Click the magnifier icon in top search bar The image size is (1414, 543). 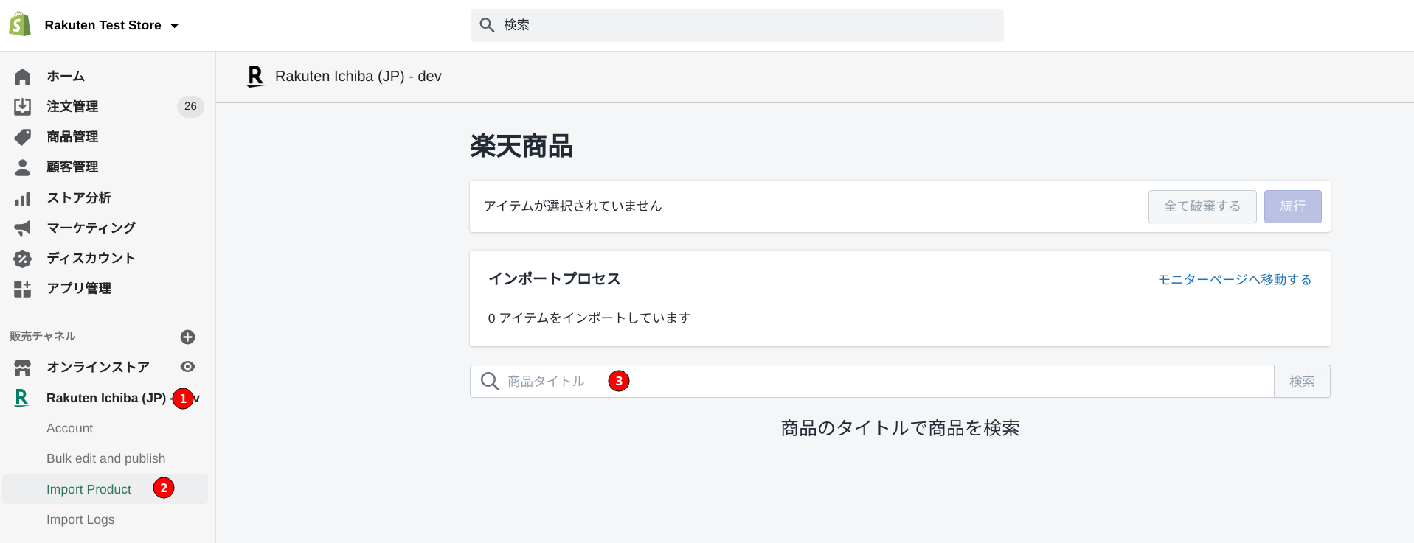click(x=487, y=25)
